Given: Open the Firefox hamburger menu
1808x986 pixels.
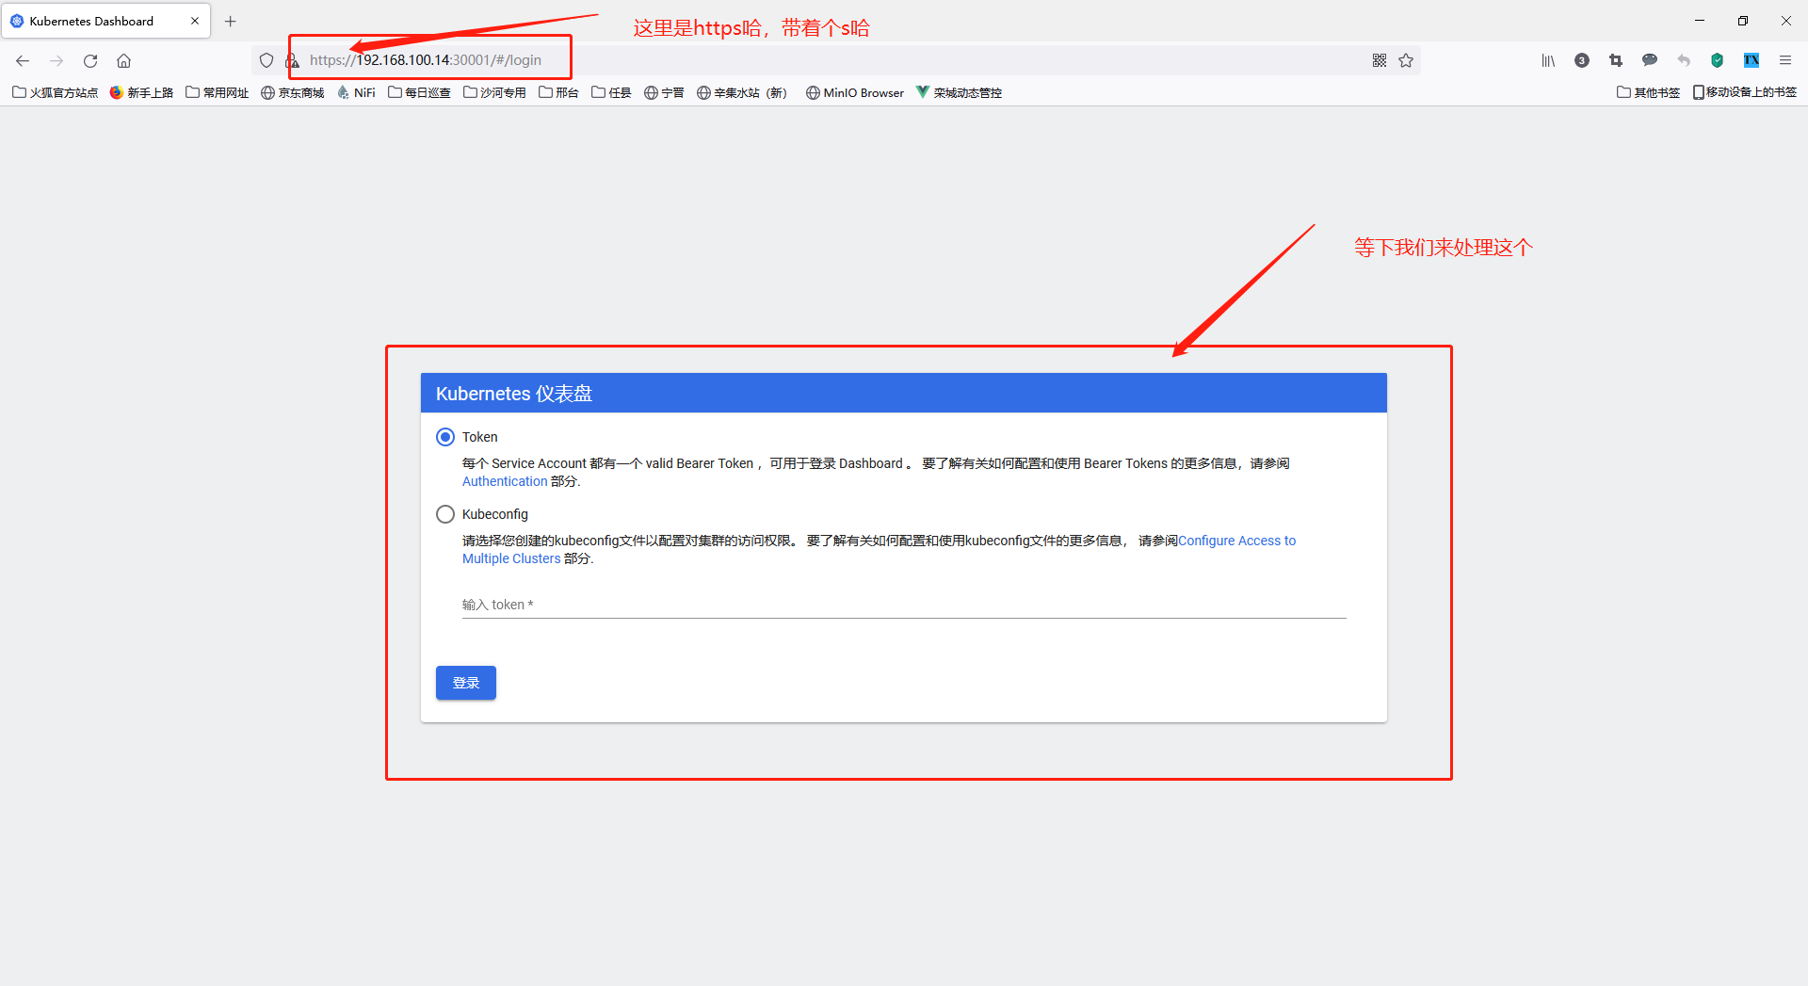Looking at the screenshot, I should [x=1785, y=60].
